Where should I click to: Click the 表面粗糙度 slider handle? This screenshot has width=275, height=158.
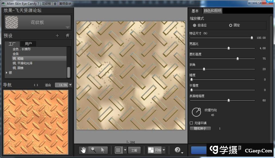(x=229, y=100)
